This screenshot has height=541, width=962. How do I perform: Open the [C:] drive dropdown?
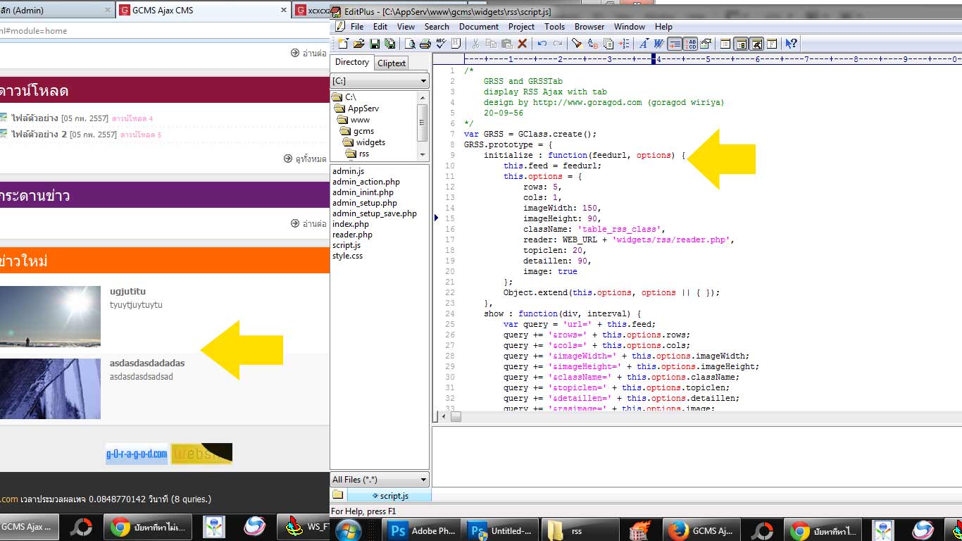(380, 81)
